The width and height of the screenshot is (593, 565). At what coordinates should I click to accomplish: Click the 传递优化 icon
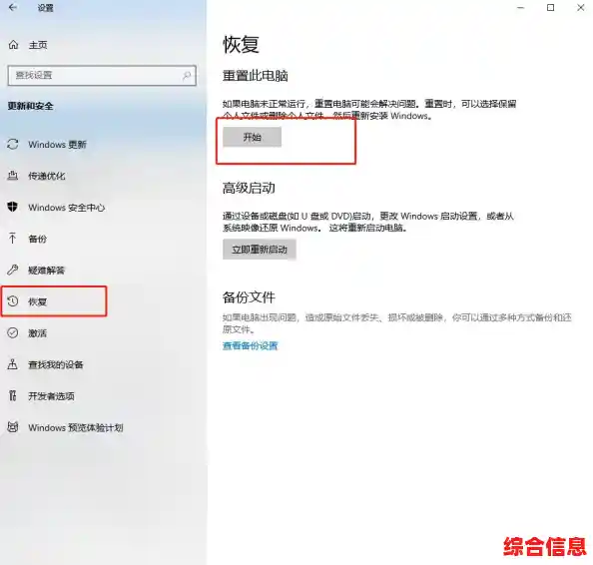[x=13, y=176]
